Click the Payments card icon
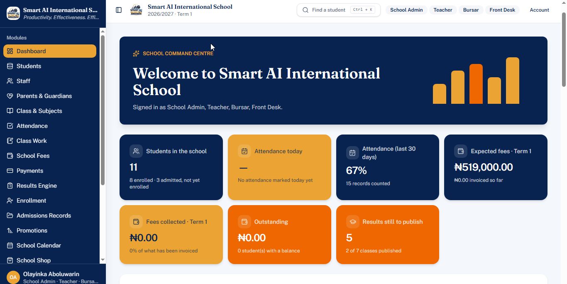Screen dimensions: 567x284 (x=10, y=171)
